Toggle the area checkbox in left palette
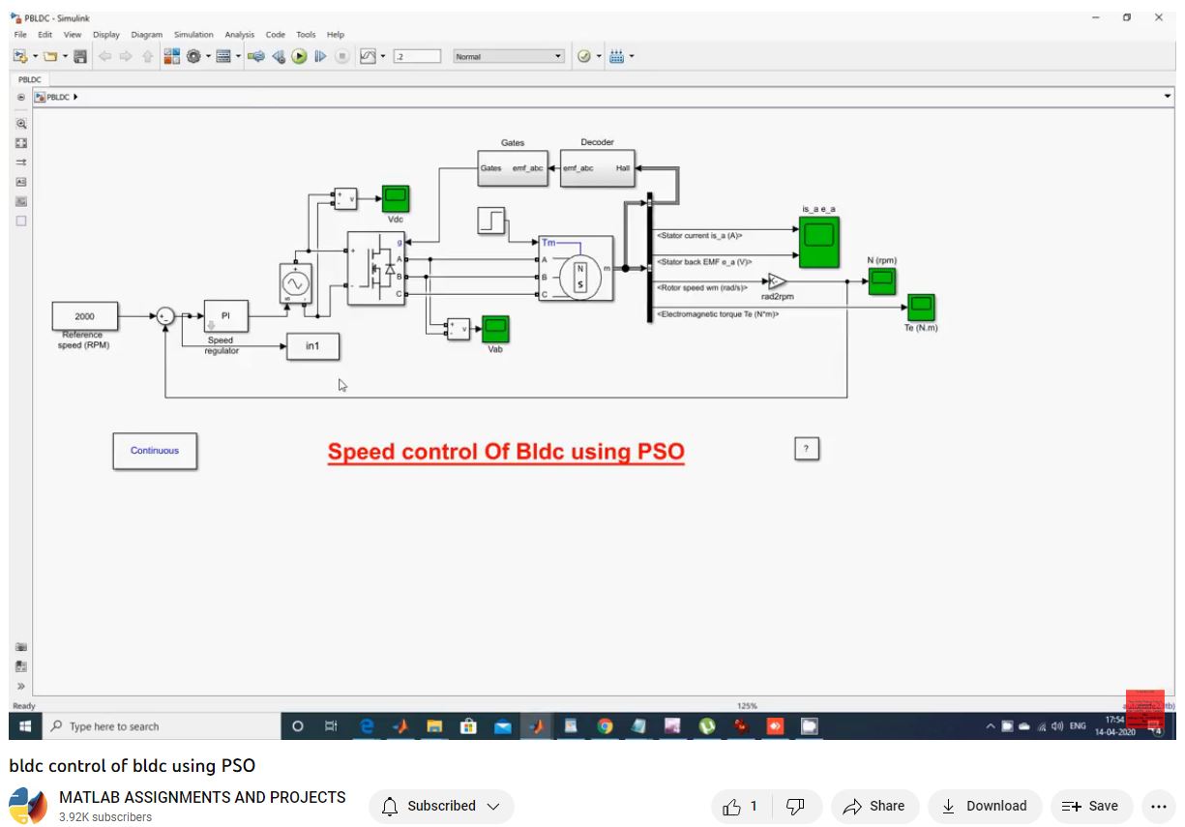Screen dimensions: 1185x827 pyautogui.click(x=21, y=221)
